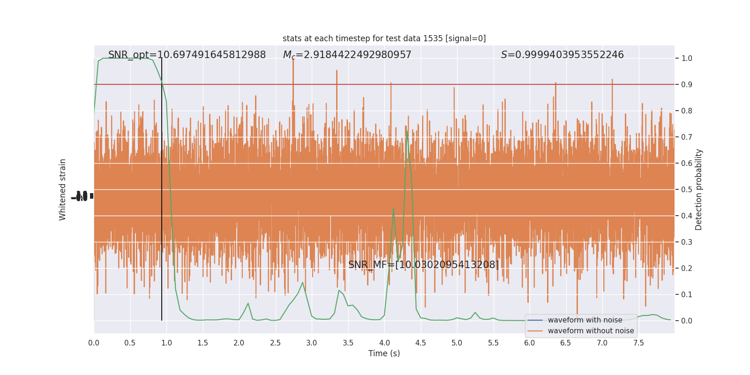Select the 0.9 tick on the Detection probability axis
Viewport: 750px width, 375px height.
click(687, 84)
